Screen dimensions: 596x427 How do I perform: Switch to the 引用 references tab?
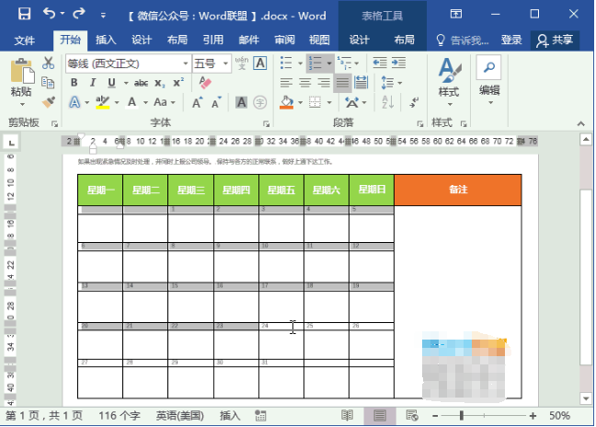213,40
